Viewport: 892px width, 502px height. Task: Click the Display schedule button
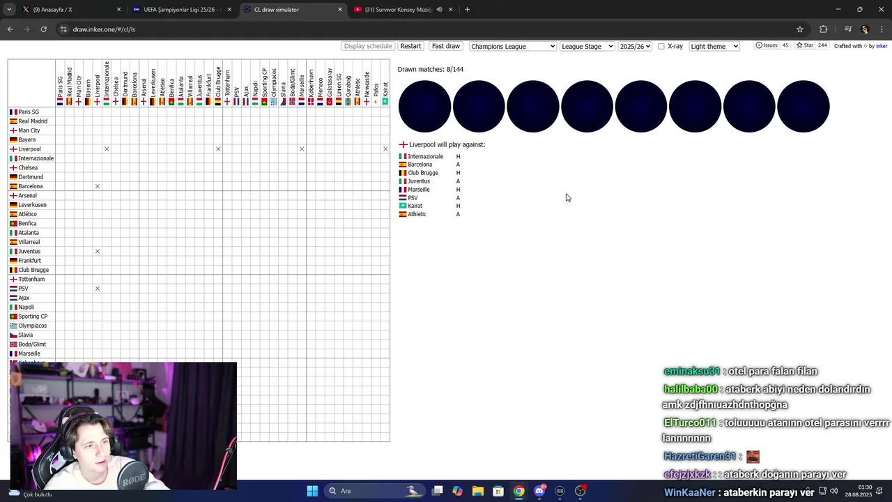pyautogui.click(x=368, y=46)
